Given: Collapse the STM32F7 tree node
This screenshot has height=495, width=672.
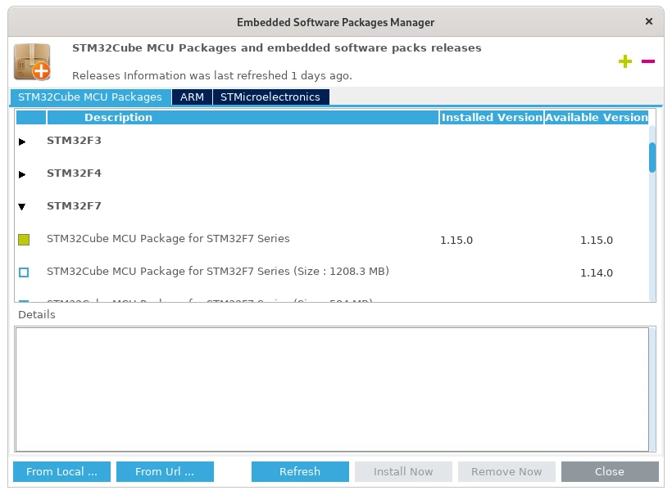Looking at the screenshot, I should pos(22,207).
